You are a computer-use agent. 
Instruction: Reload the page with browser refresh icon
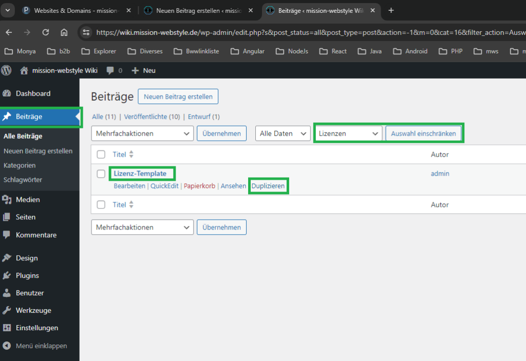46,32
